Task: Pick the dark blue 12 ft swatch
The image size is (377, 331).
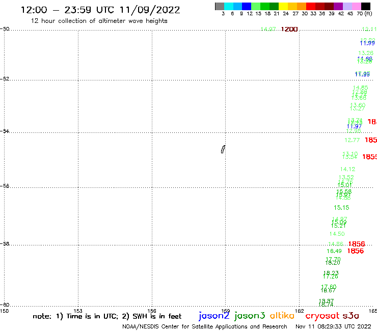Action: pyautogui.click(x=247, y=7)
